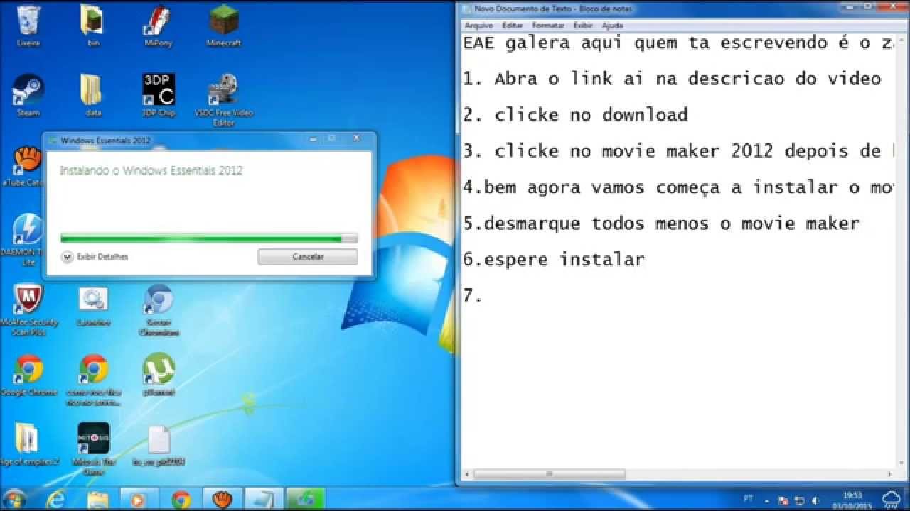Click the installer progress bar
910x511 pixels.
click(209, 238)
